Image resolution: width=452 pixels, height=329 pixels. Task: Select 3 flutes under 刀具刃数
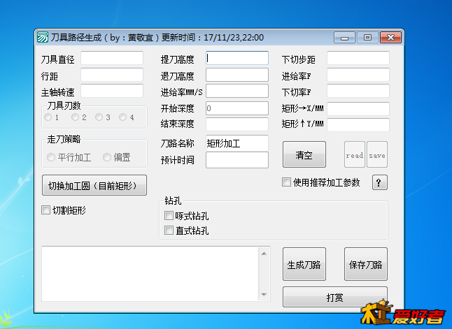99,117
